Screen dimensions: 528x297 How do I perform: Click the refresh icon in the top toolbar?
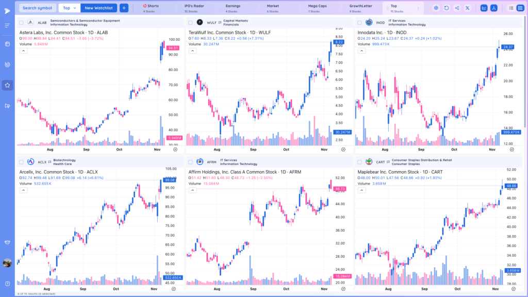(x=447, y=8)
